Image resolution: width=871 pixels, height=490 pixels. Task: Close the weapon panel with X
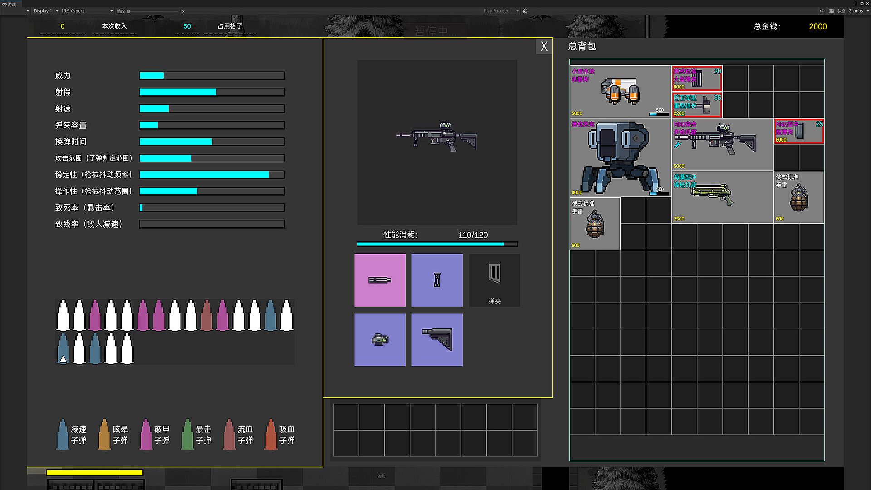tap(544, 46)
